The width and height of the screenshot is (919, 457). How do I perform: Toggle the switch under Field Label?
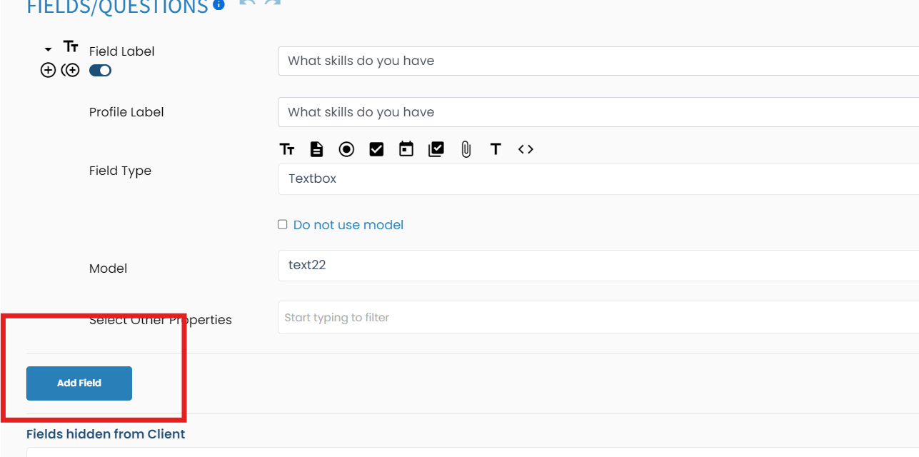pos(100,71)
